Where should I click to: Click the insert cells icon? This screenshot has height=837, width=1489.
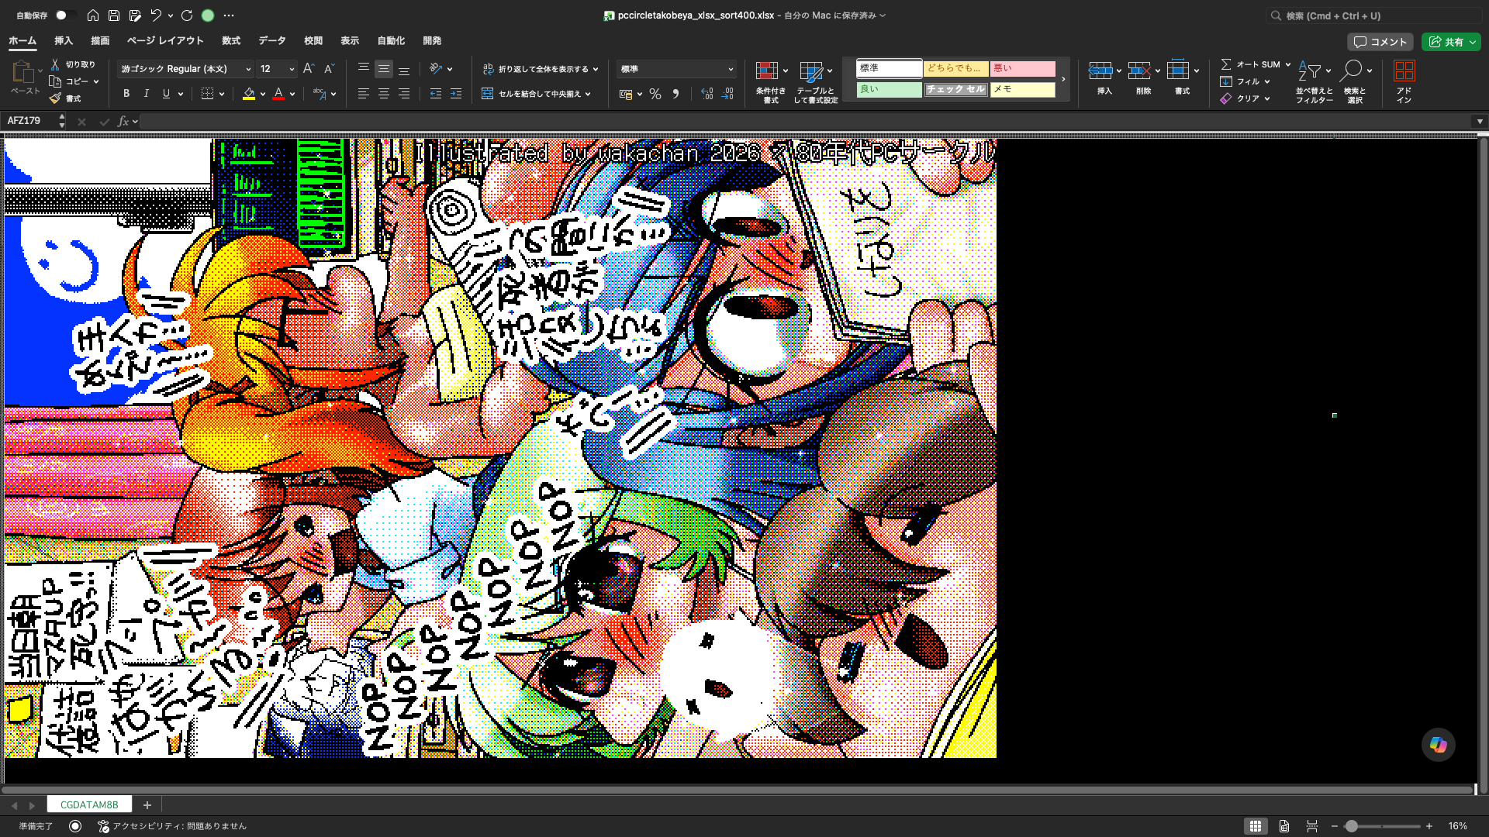pyautogui.click(x=1100, y=71)
